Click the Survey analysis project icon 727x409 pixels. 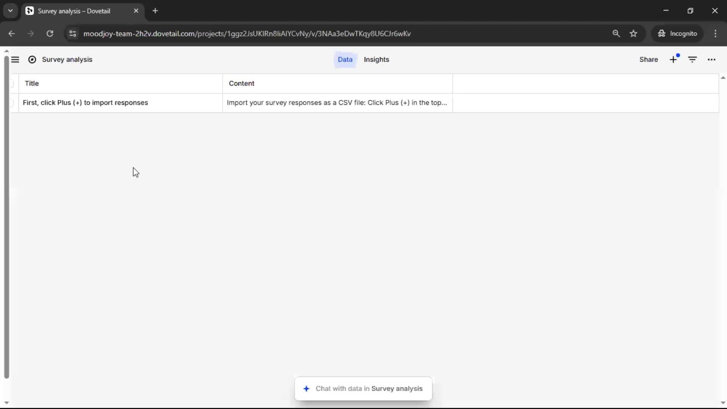[32, 59]
